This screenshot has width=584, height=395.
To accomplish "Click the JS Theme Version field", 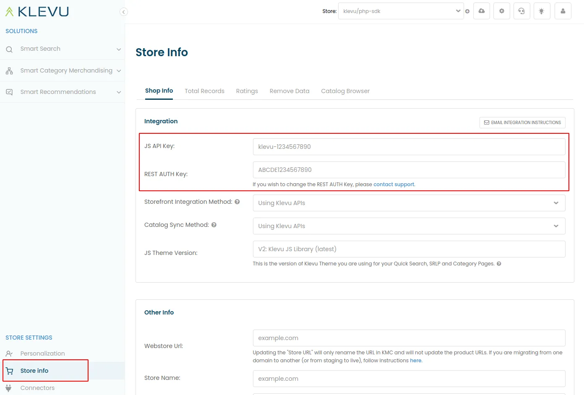I will (409, 249).
